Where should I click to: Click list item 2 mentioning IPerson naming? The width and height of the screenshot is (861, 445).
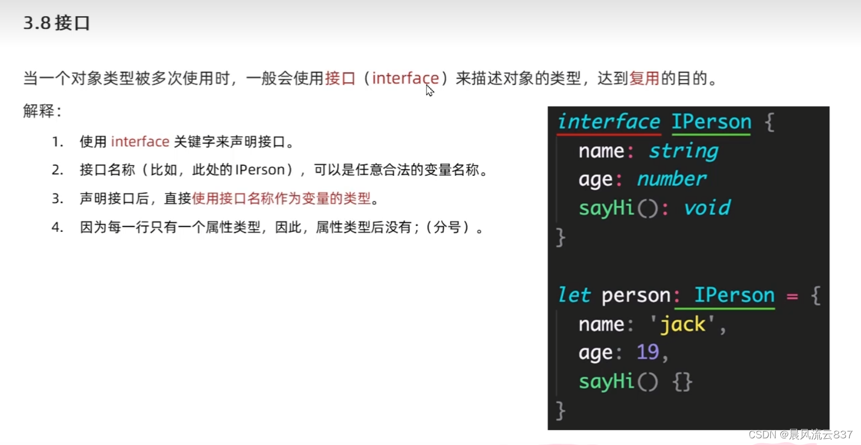(270, 170)
